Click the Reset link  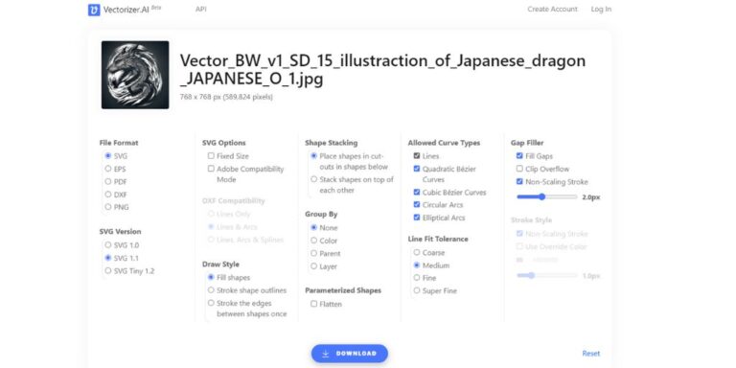(x=591, y=354)
